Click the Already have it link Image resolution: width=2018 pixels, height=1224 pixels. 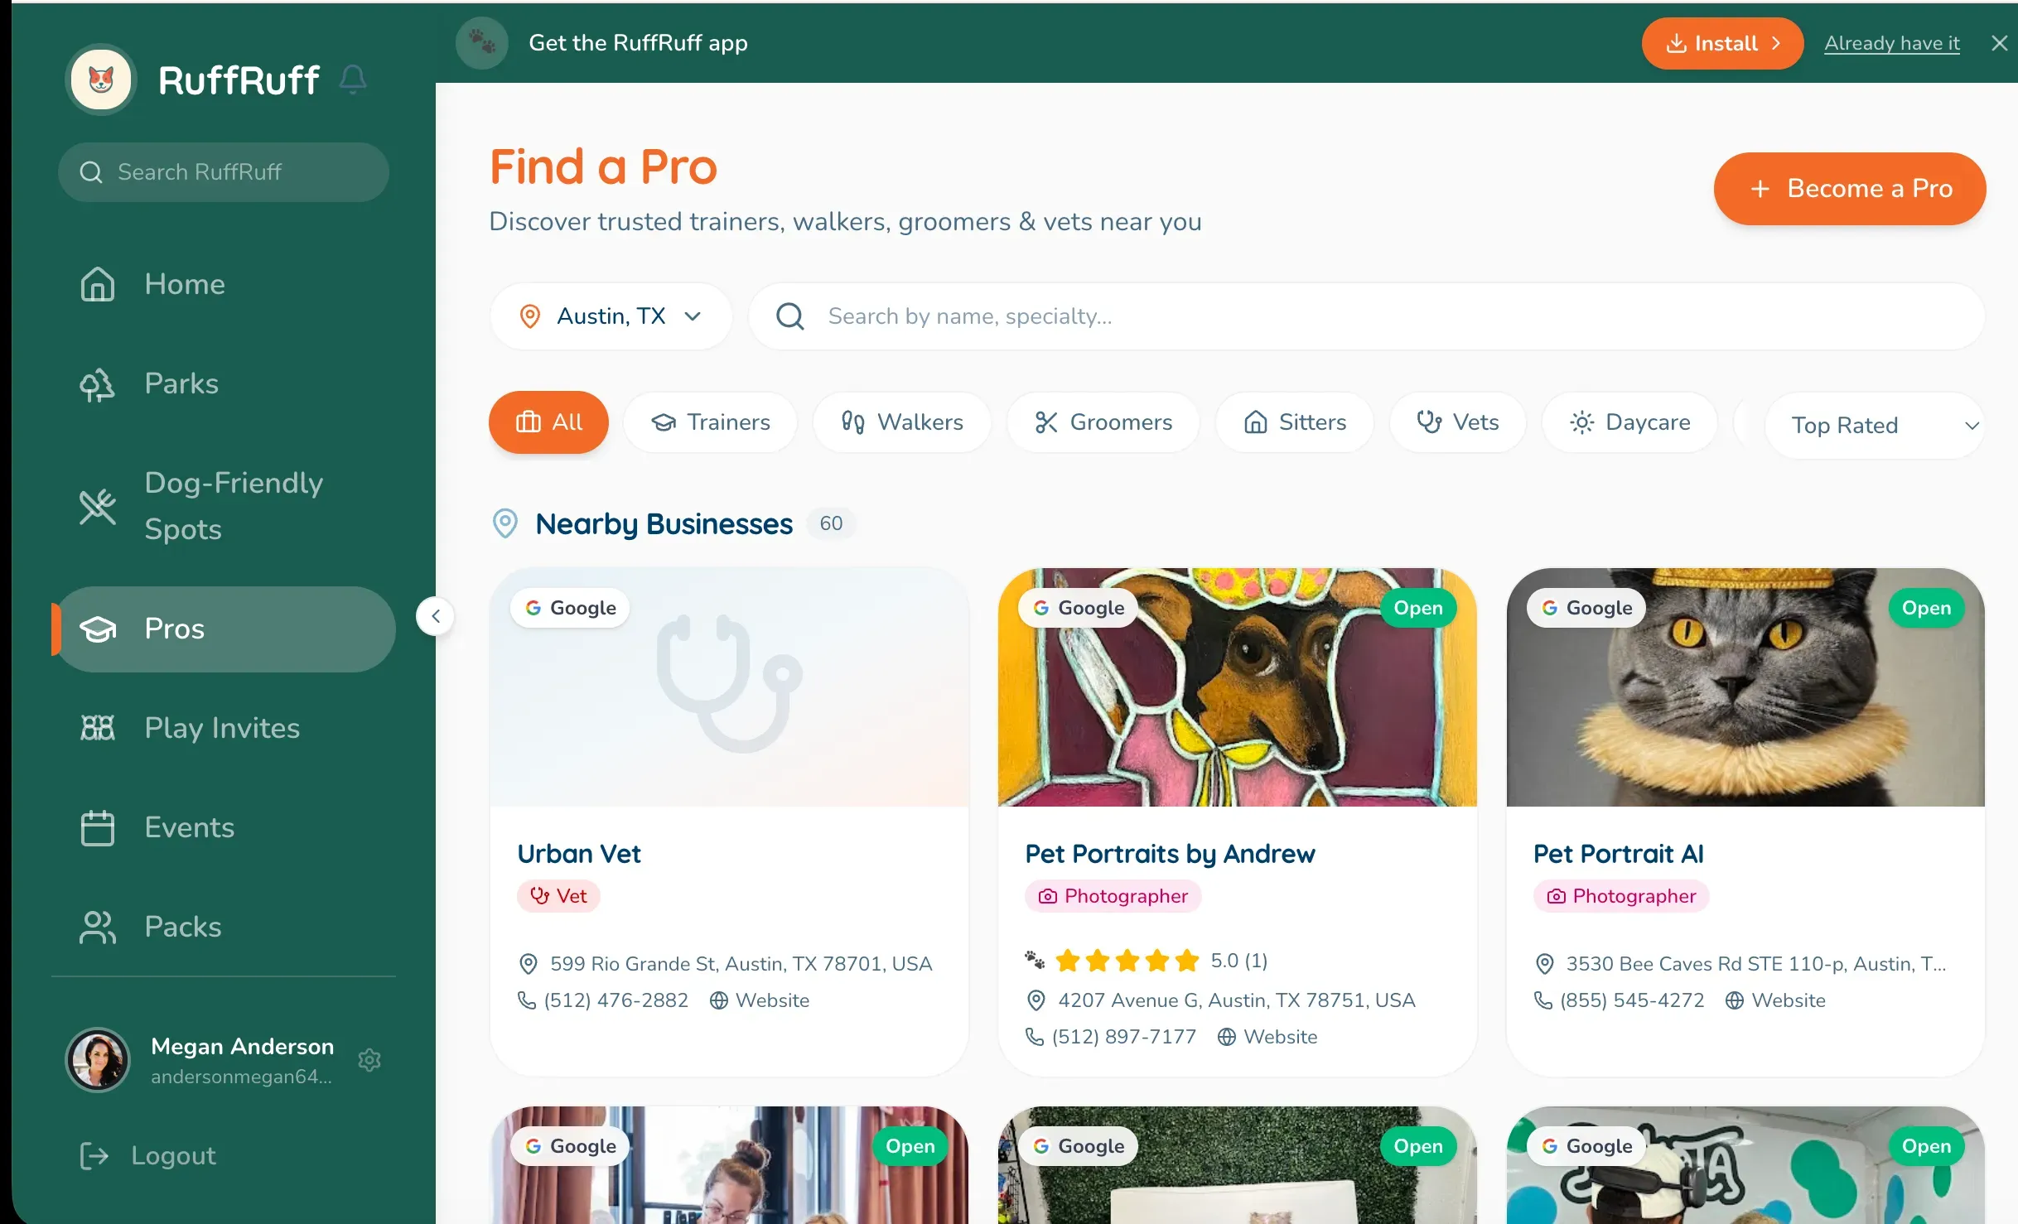(1892, 43)
